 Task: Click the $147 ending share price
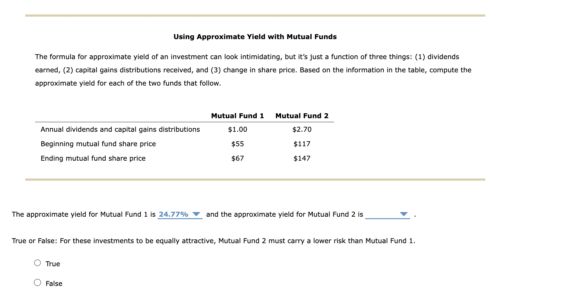302,158
